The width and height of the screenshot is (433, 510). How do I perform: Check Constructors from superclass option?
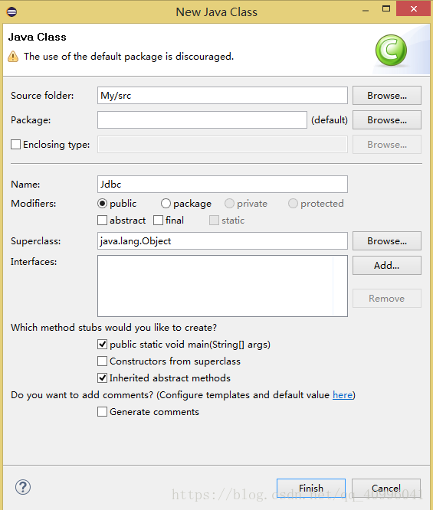102,361
